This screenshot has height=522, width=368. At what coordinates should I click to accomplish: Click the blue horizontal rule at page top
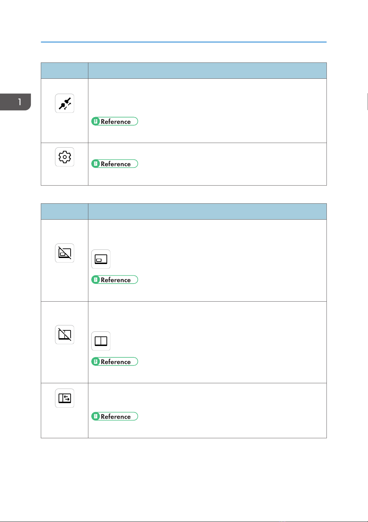[183, 42]
